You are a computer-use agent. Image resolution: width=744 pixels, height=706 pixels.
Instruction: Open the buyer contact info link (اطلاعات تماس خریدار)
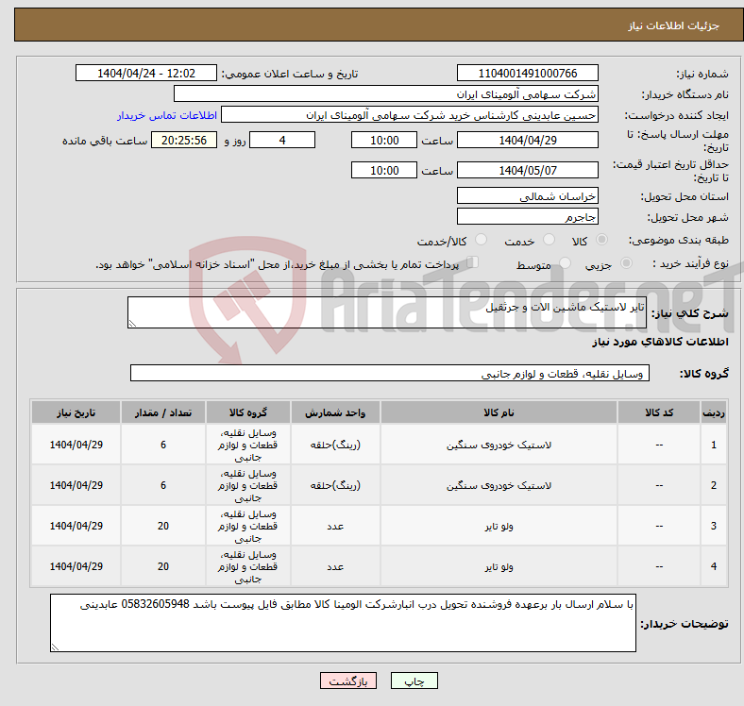[x=167, y=115]
